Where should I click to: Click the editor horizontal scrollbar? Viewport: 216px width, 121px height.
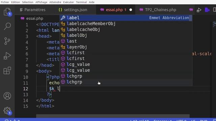pos(113,116)
